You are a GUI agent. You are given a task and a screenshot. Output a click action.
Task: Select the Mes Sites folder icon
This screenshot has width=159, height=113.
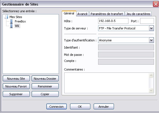(6, 17)
